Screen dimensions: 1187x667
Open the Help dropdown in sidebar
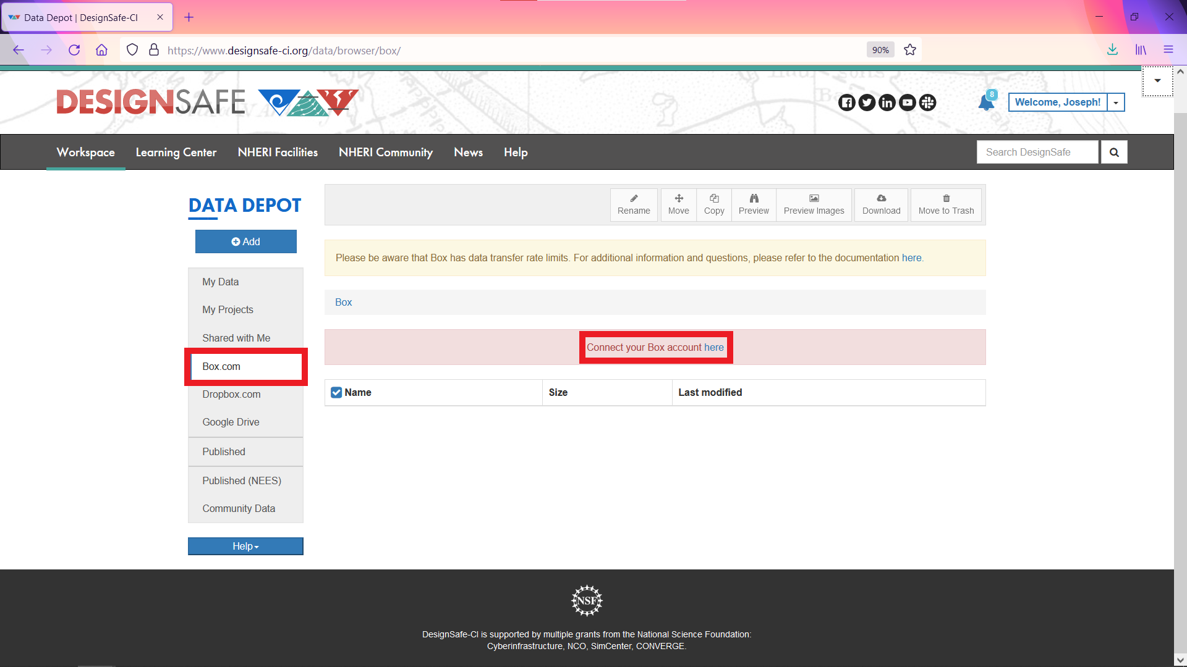(245, 546)
